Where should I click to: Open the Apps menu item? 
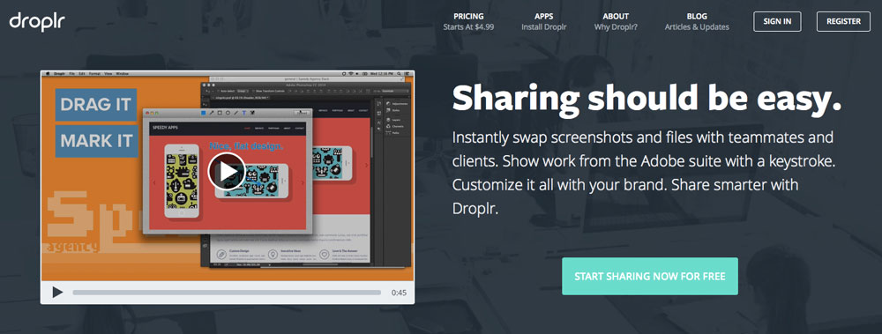click(x=543, y=21)
